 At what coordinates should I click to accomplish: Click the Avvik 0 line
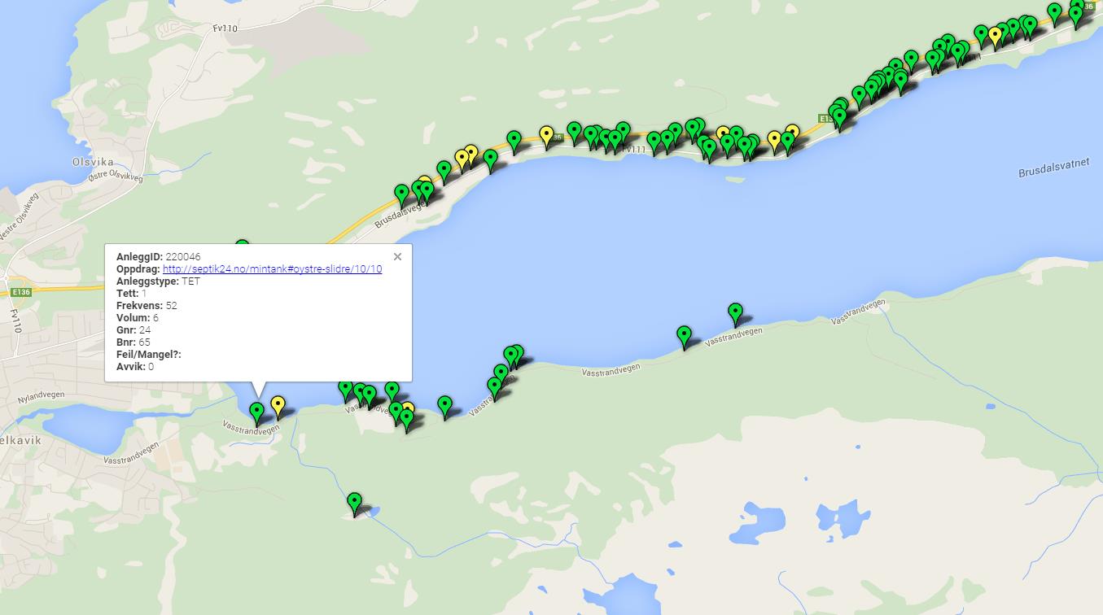[135, 367]
